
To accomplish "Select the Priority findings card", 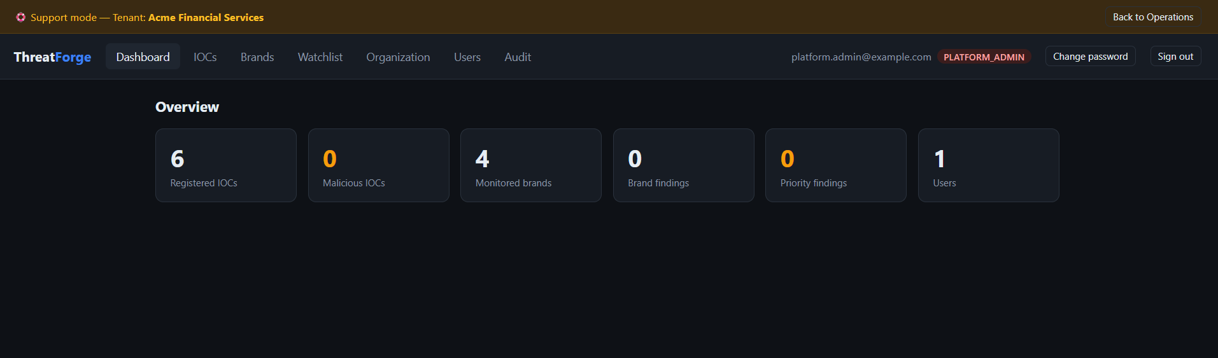I will pyautogui.click(x=836, y=165).
